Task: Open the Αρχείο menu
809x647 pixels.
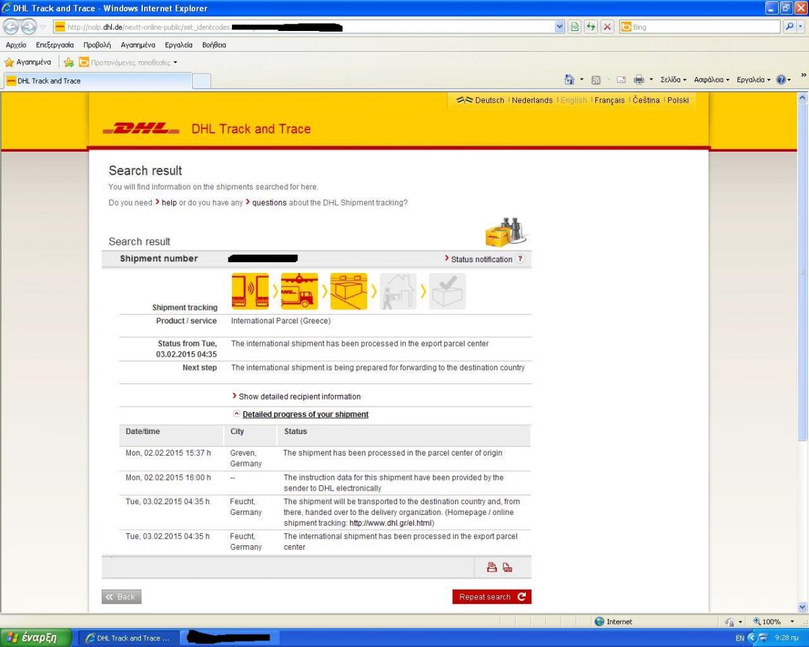Action: coord(16,45)
